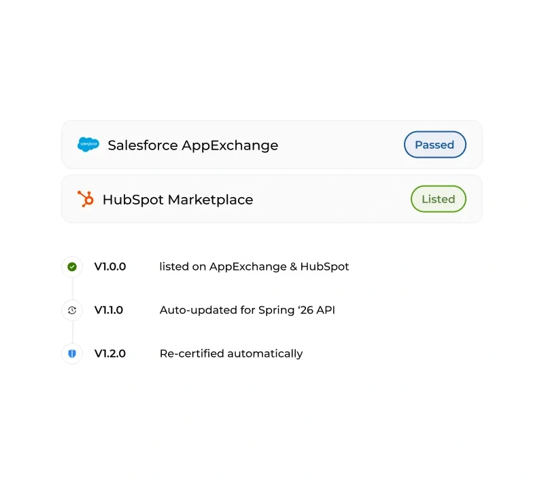The image size is (544, 488).
Task: Click 'Re-certified automatically' description
Action: (231, 353)
